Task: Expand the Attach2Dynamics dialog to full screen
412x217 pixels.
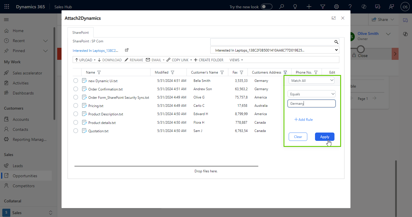Action: coord(334,18)
